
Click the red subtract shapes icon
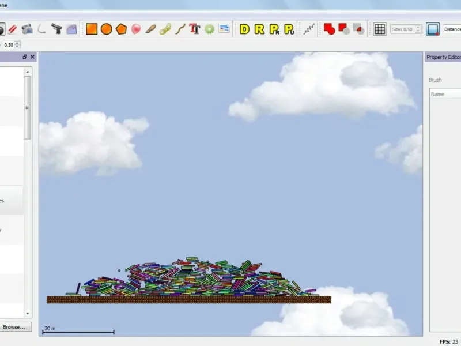click(344, 29)
